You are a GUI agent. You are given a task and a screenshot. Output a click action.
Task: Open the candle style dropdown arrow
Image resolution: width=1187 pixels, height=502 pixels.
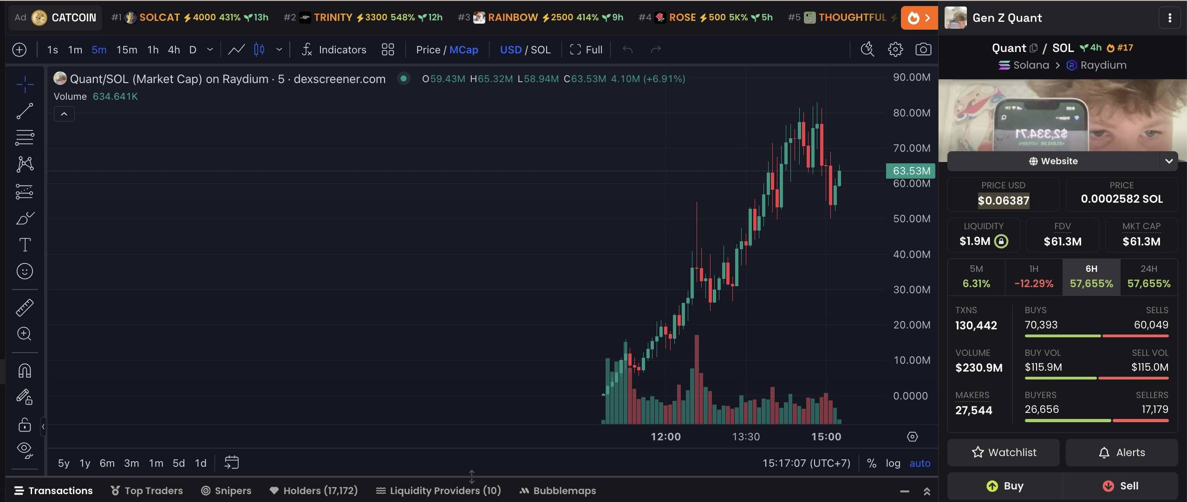pyautogui.click(x=279, y=49)
